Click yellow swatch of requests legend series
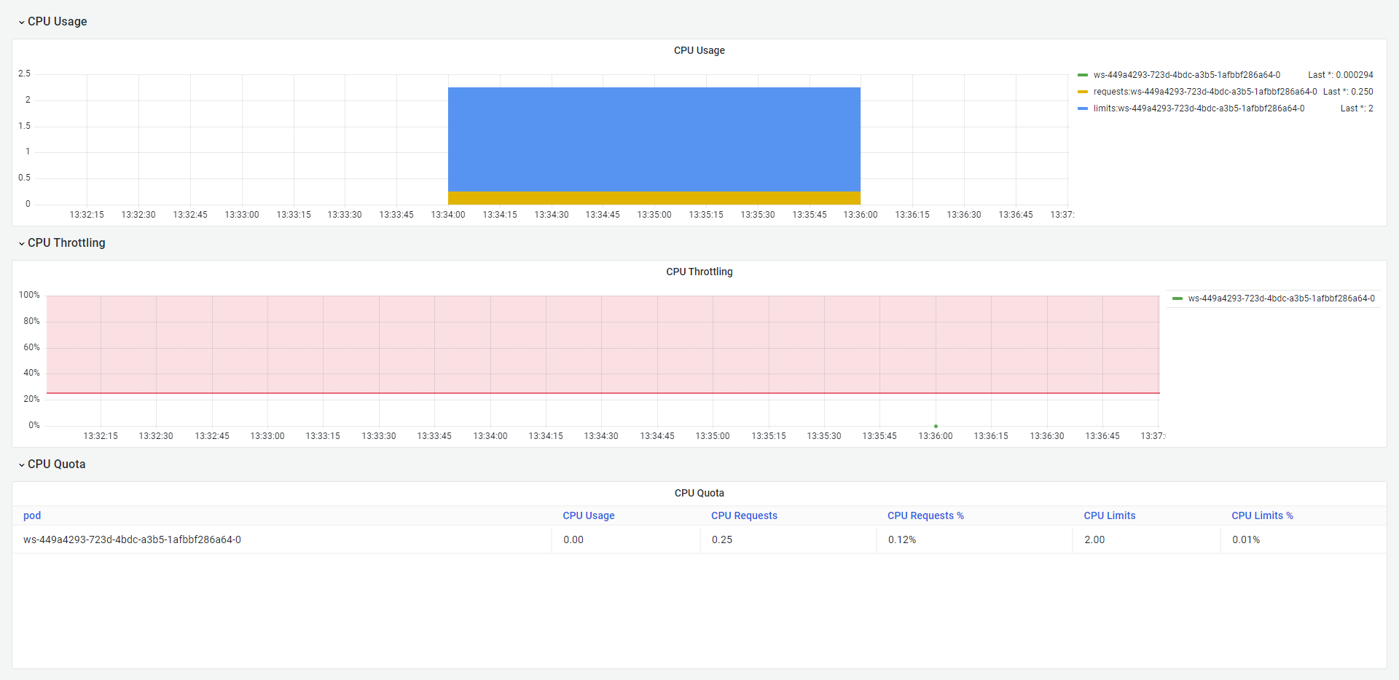Screen dimensions: 1399x680 point(1083,92)
